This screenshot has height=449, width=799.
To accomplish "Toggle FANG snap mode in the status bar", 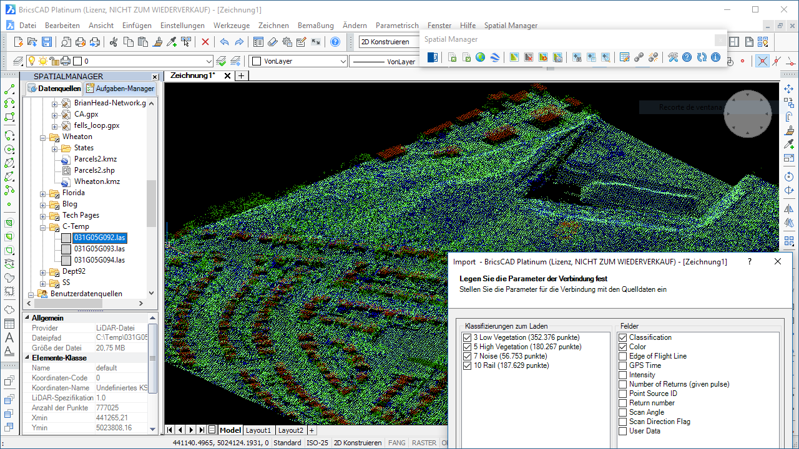I will (x=396, y=443).
